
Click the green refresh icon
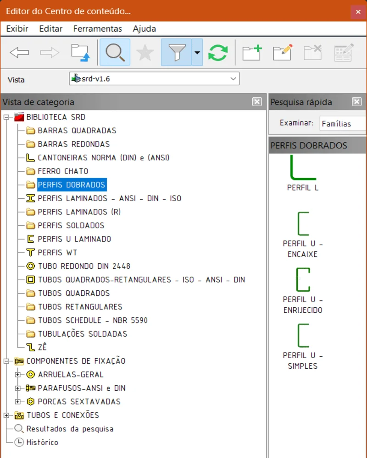pos(218,53)
